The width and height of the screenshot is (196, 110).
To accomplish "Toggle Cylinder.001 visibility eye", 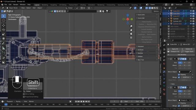I will (x=191, y=21).
